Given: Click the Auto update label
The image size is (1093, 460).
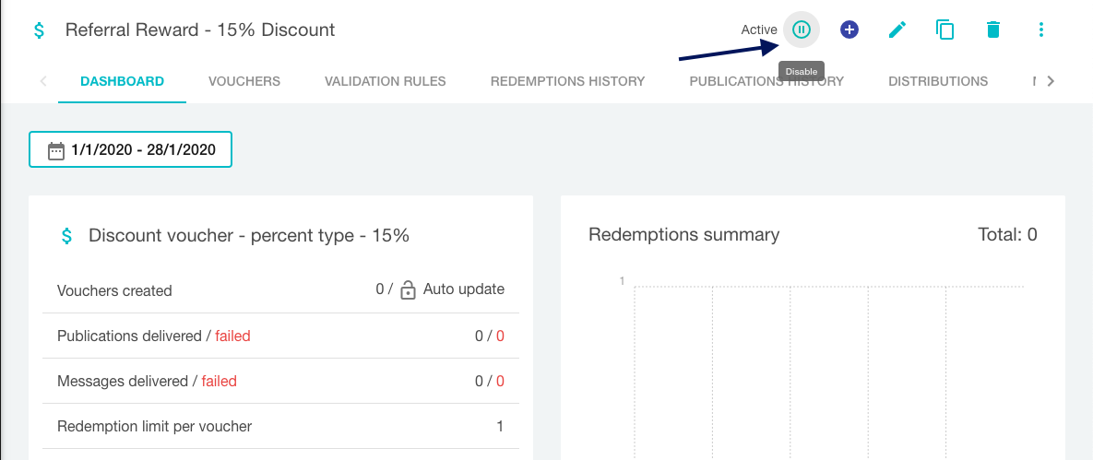Looking at the screenshot, I should (x=464, y=289).
